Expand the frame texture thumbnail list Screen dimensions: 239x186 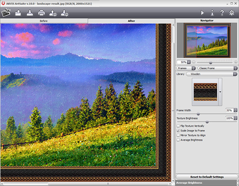(x=220, y=92)
